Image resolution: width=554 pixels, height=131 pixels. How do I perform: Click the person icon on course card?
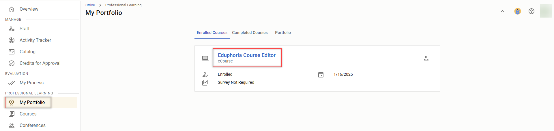426,58
